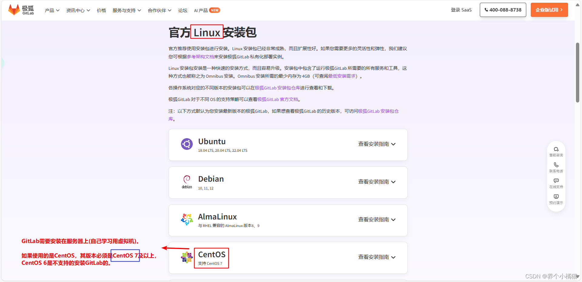The height and width of the screenshot is (282, 582).
Task: Click the 官方 Linux 安装包 page heading
Action: click(212, 32)
